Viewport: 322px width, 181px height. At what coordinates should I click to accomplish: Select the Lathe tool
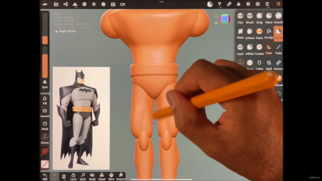[x=260, y=65]
